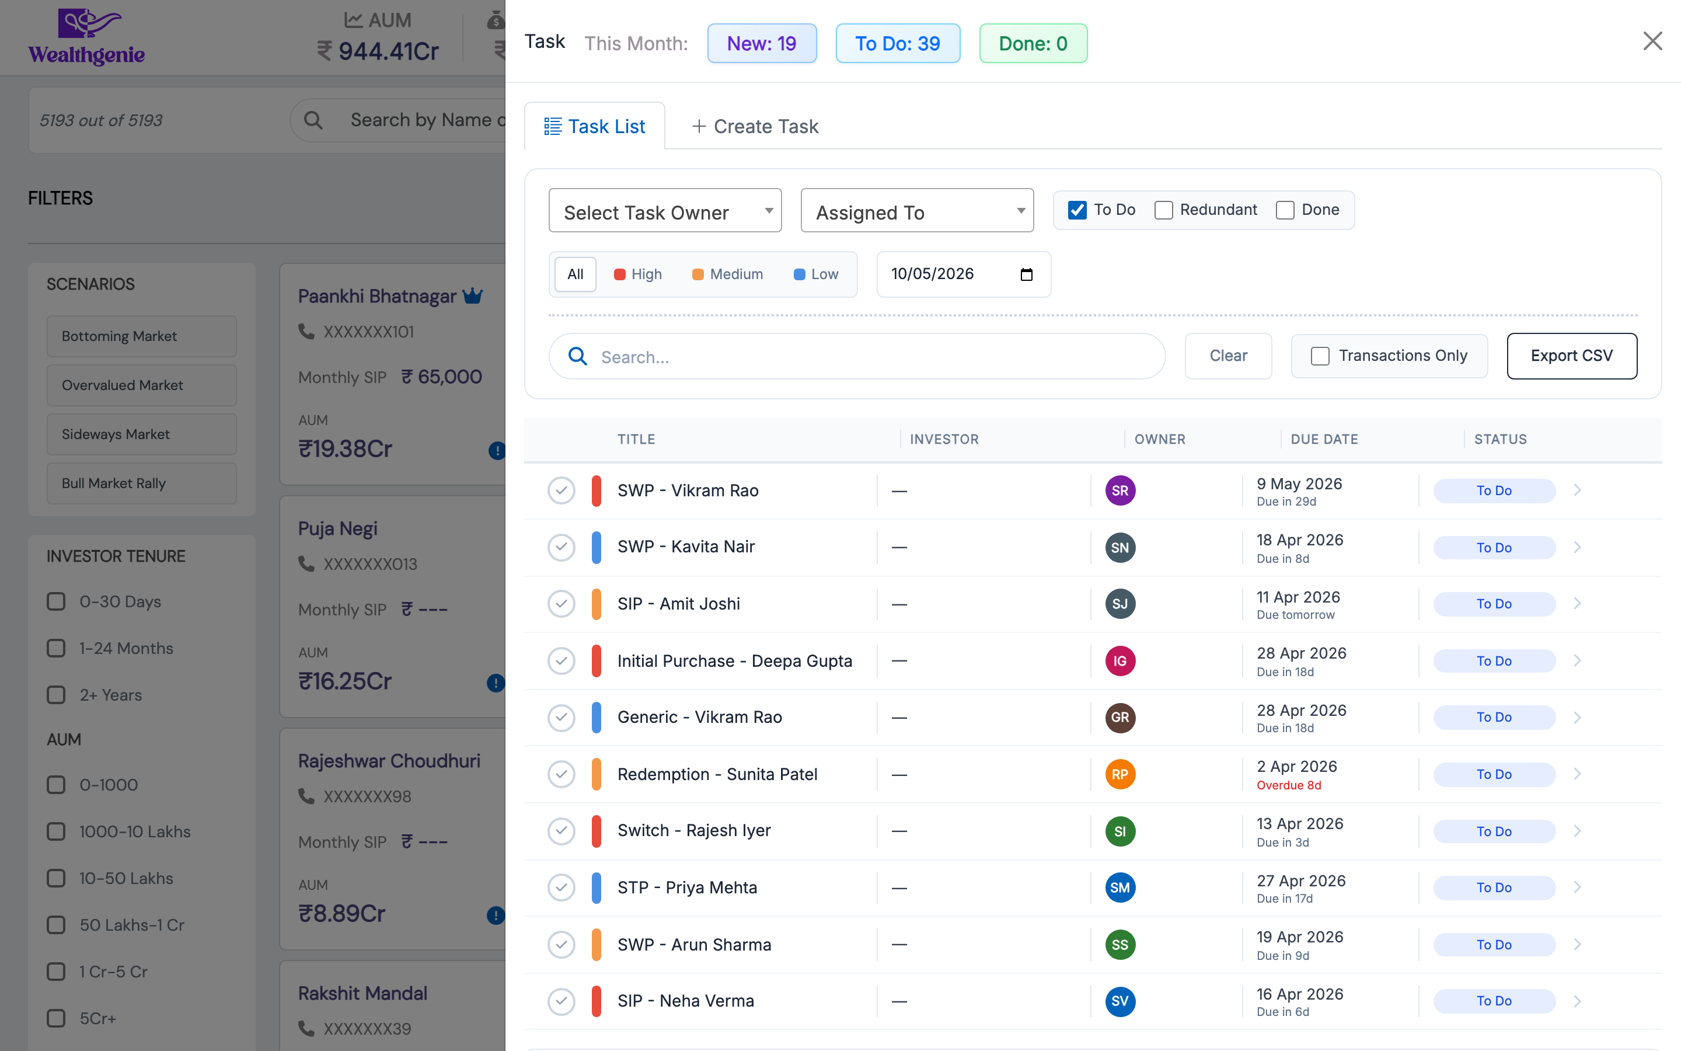
Task: Uncheck the To Do status filter
Action: coord(1077,209)
